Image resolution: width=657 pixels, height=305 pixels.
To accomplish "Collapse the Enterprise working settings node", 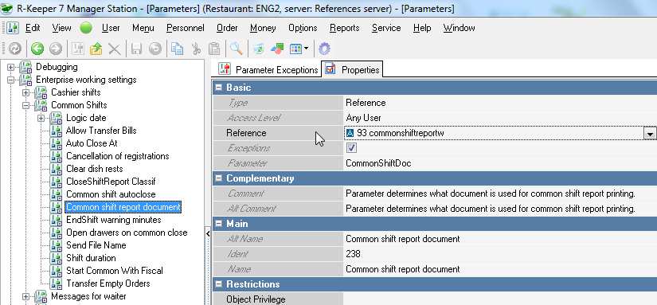I will pos(10,80).
